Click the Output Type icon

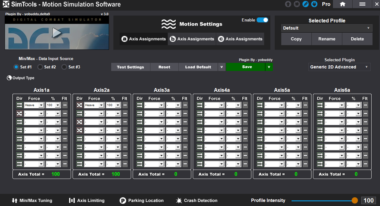9,78
